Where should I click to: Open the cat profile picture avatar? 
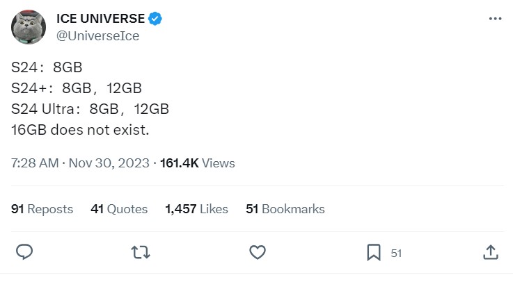point(29,27)
